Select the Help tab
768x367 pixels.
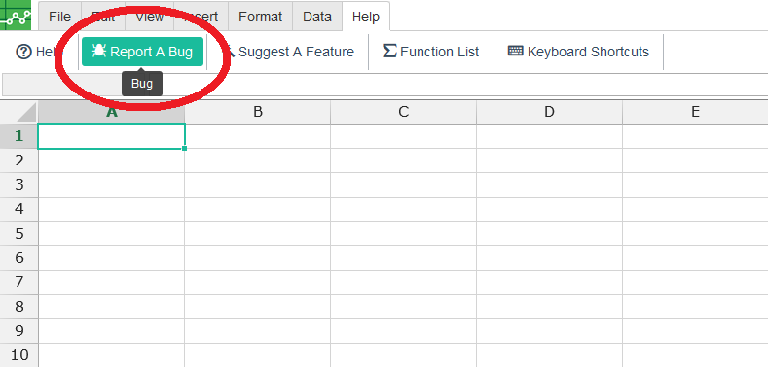tap(366, 17)
